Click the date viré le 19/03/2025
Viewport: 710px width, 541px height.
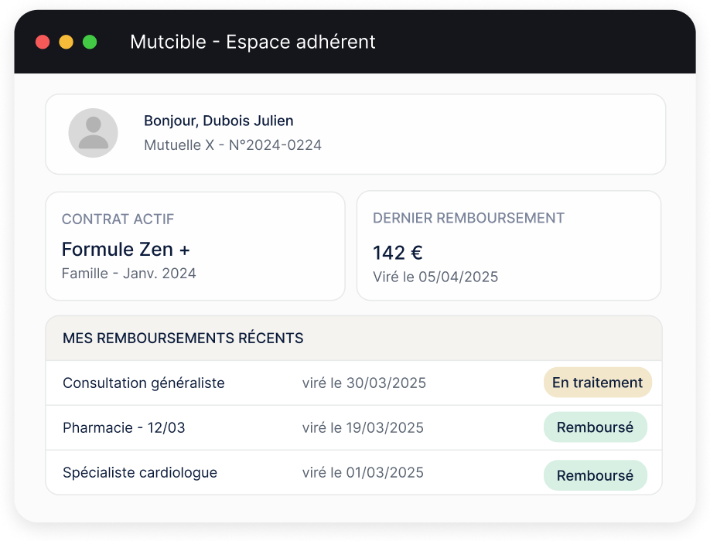[363, 427]
